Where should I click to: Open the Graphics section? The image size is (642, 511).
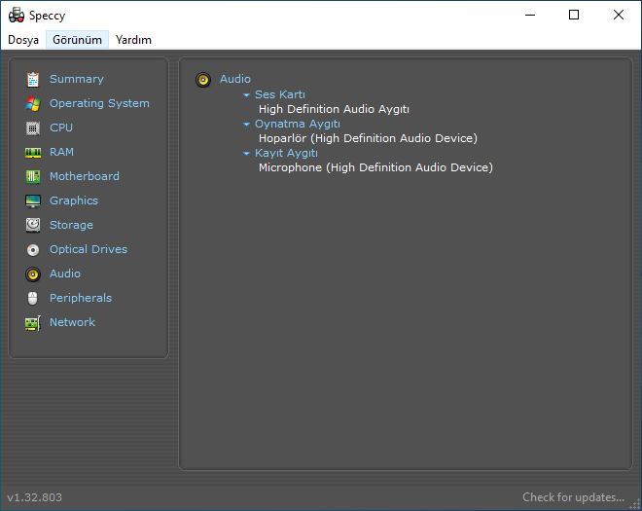tap(74, 201)
